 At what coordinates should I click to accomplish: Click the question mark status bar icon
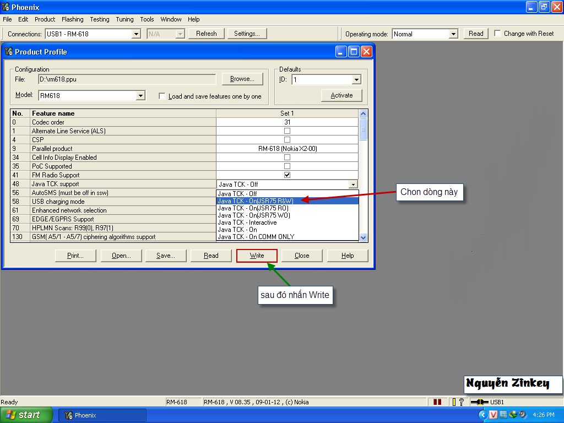[x=461, y=402]
